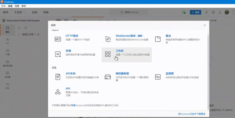Open the settings gear icon in header
235x118 pixels.
(213, 13)
